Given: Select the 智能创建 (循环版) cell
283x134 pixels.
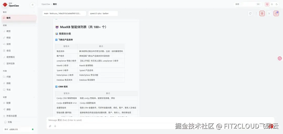Looking at the screenshot, I should point(67,113).
